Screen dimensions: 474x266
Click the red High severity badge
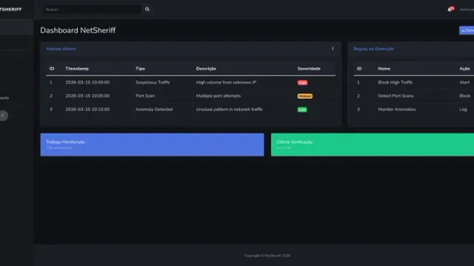coord(302,83)
